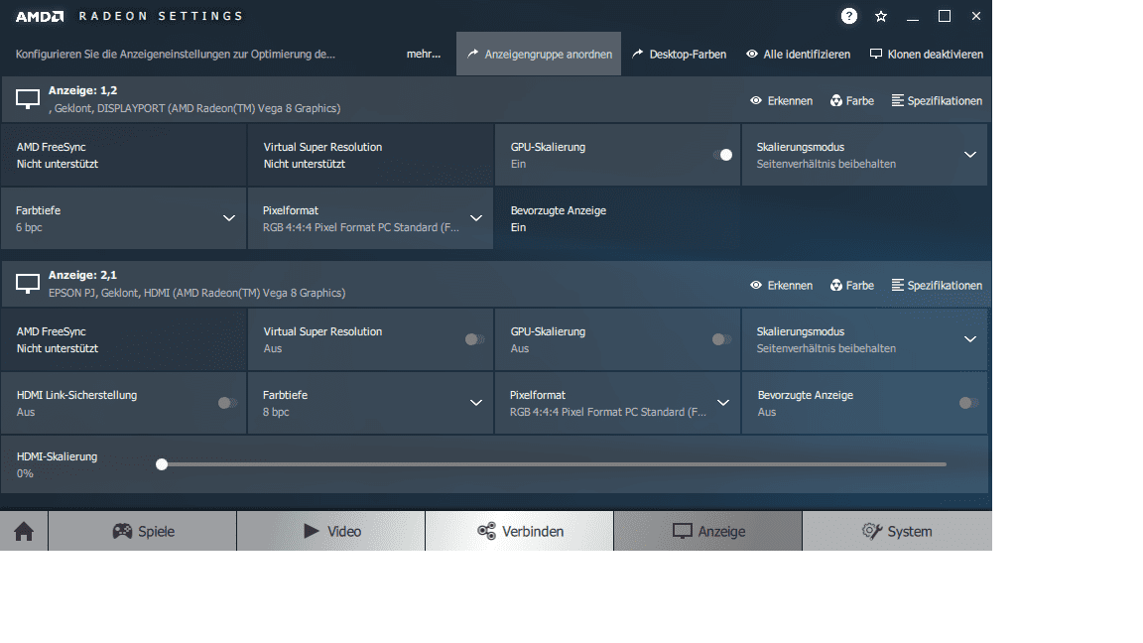Click the gear icon on System tab
1143x643 pixels.
872,531
